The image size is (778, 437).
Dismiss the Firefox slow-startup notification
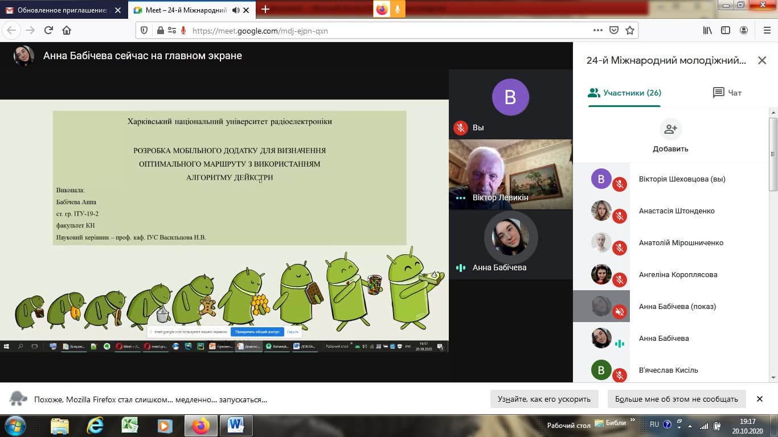(x=759, y=399)
